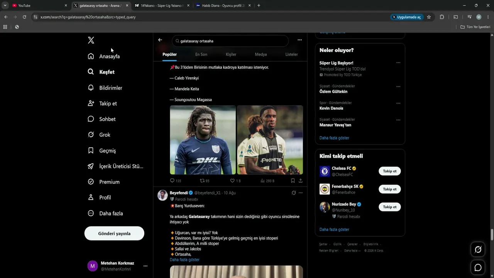The width and height of the screenshot is (494, 278).
Task: Open the floating Grok button
Action: pos(478,249)
